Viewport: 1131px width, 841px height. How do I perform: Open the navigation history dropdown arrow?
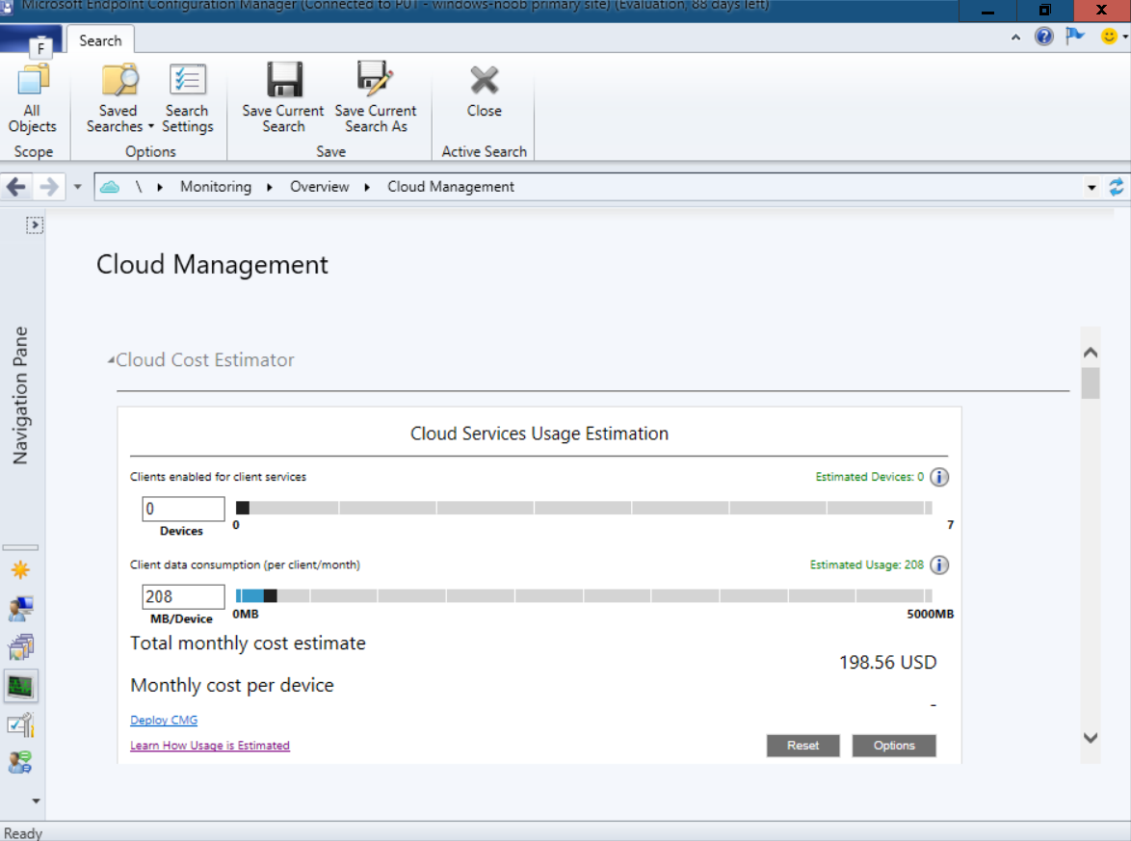[x=77, y=188]
